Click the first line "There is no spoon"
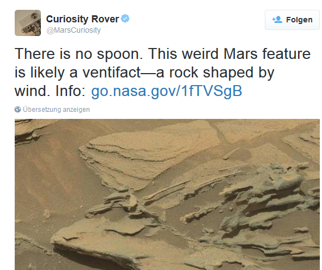The width and height of the screenshot is (322, 270). click(x=78, y=54)
